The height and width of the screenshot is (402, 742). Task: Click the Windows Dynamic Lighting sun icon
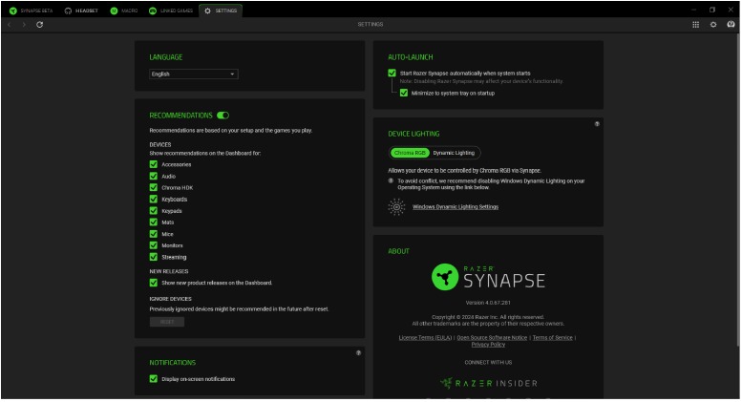(x=396, y=206)
